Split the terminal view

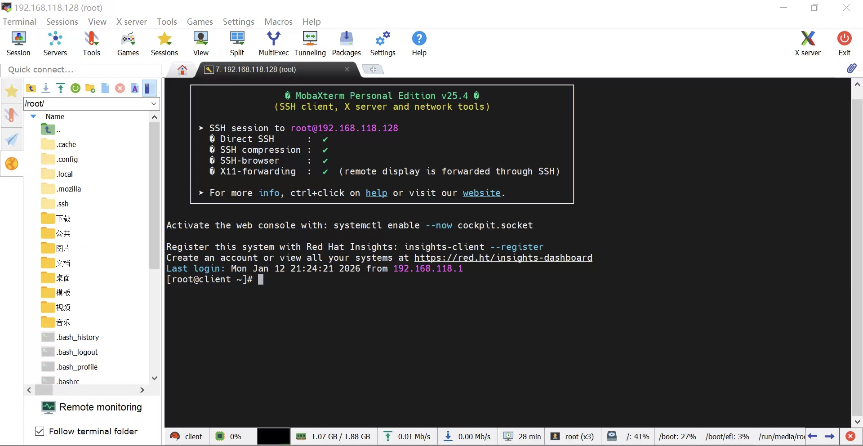(237, 43)
